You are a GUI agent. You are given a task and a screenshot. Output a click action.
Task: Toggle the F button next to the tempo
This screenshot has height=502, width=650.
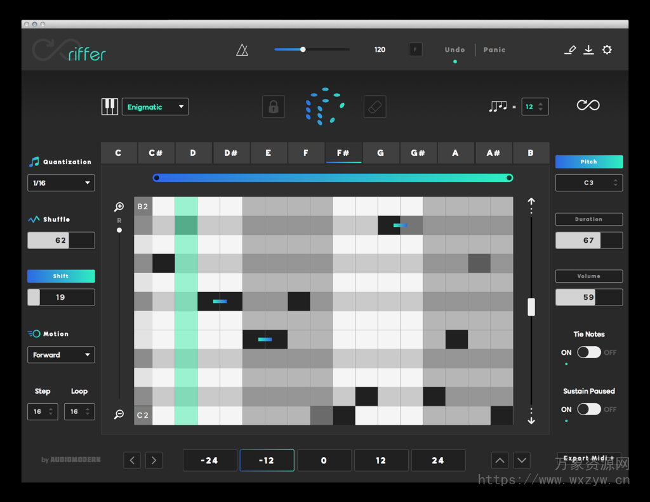tap(415, 49)
